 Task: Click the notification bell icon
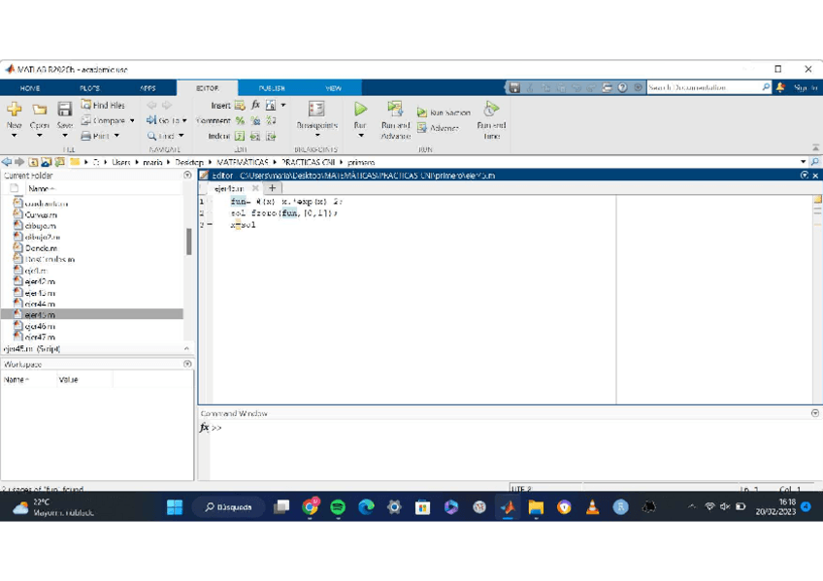point(781,87)
